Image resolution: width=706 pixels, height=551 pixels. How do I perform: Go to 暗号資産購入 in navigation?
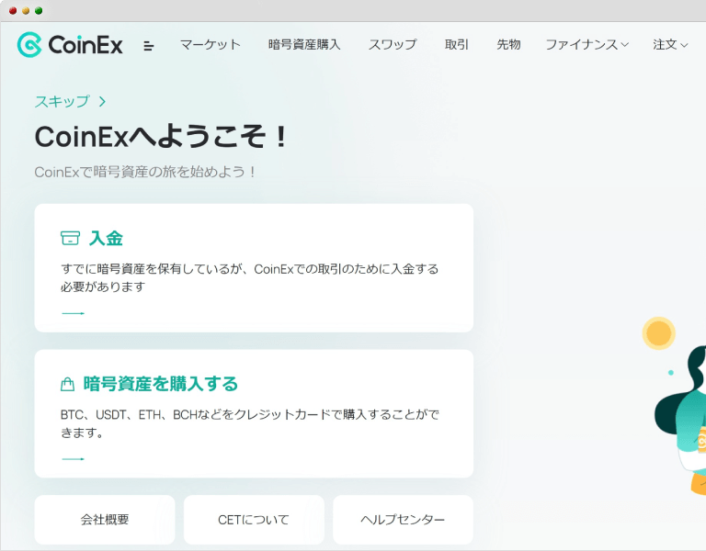pos(304,44)
